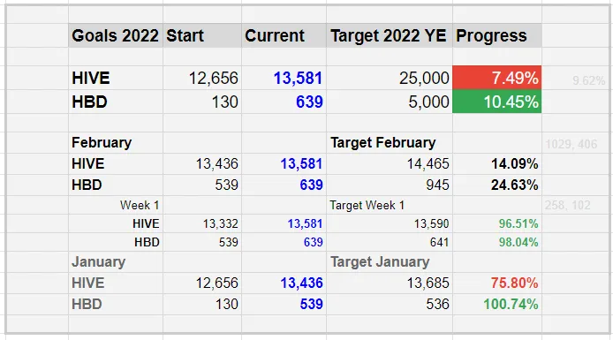
Task: Select the 24.63% February progress cell
Action: (x=497, y=185)
